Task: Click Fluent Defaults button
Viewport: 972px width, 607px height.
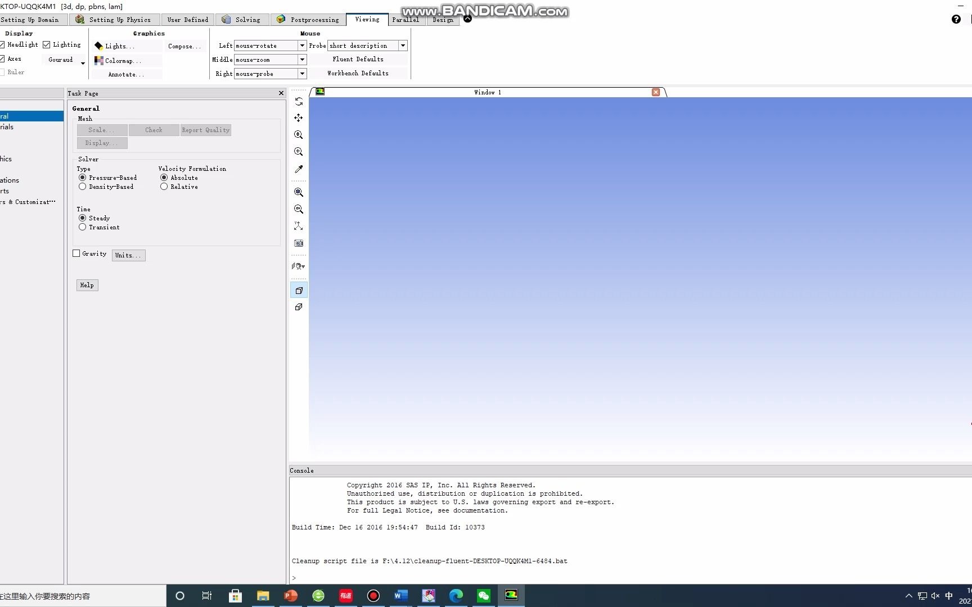Action: pyautogui.click(x=358, y=59)
